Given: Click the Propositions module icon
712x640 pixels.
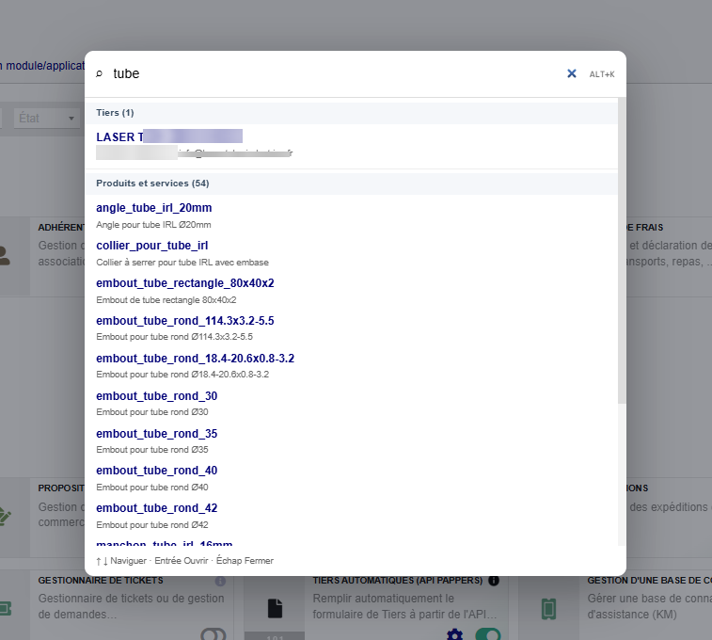Looking at the screenshot, I should coord(5,517).
